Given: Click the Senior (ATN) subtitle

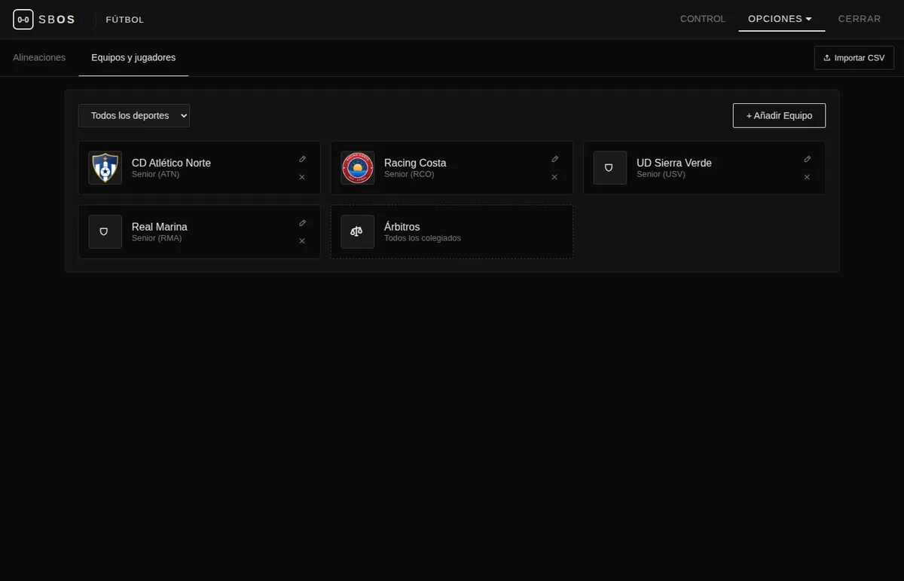Looking at the screenshot, I should pyautogui.click(x=156, y=174).
